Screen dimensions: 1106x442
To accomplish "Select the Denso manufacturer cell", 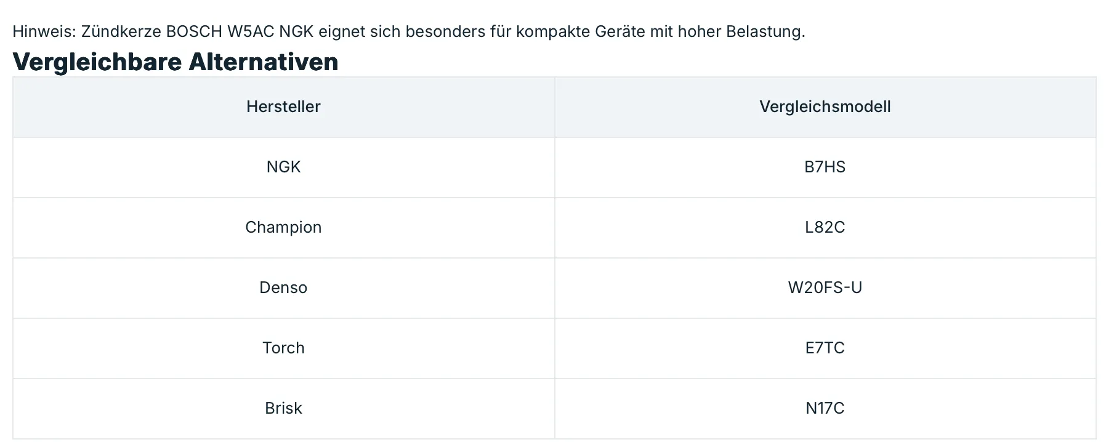I will coord(283,287).
